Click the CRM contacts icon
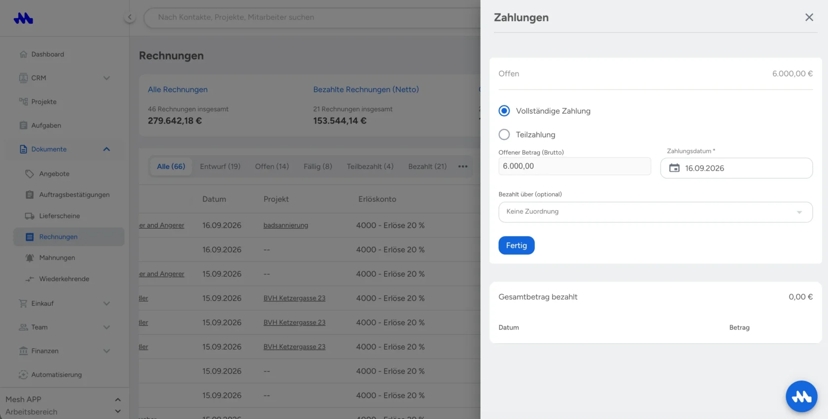 pyautogui.click(x=23, y=78)
